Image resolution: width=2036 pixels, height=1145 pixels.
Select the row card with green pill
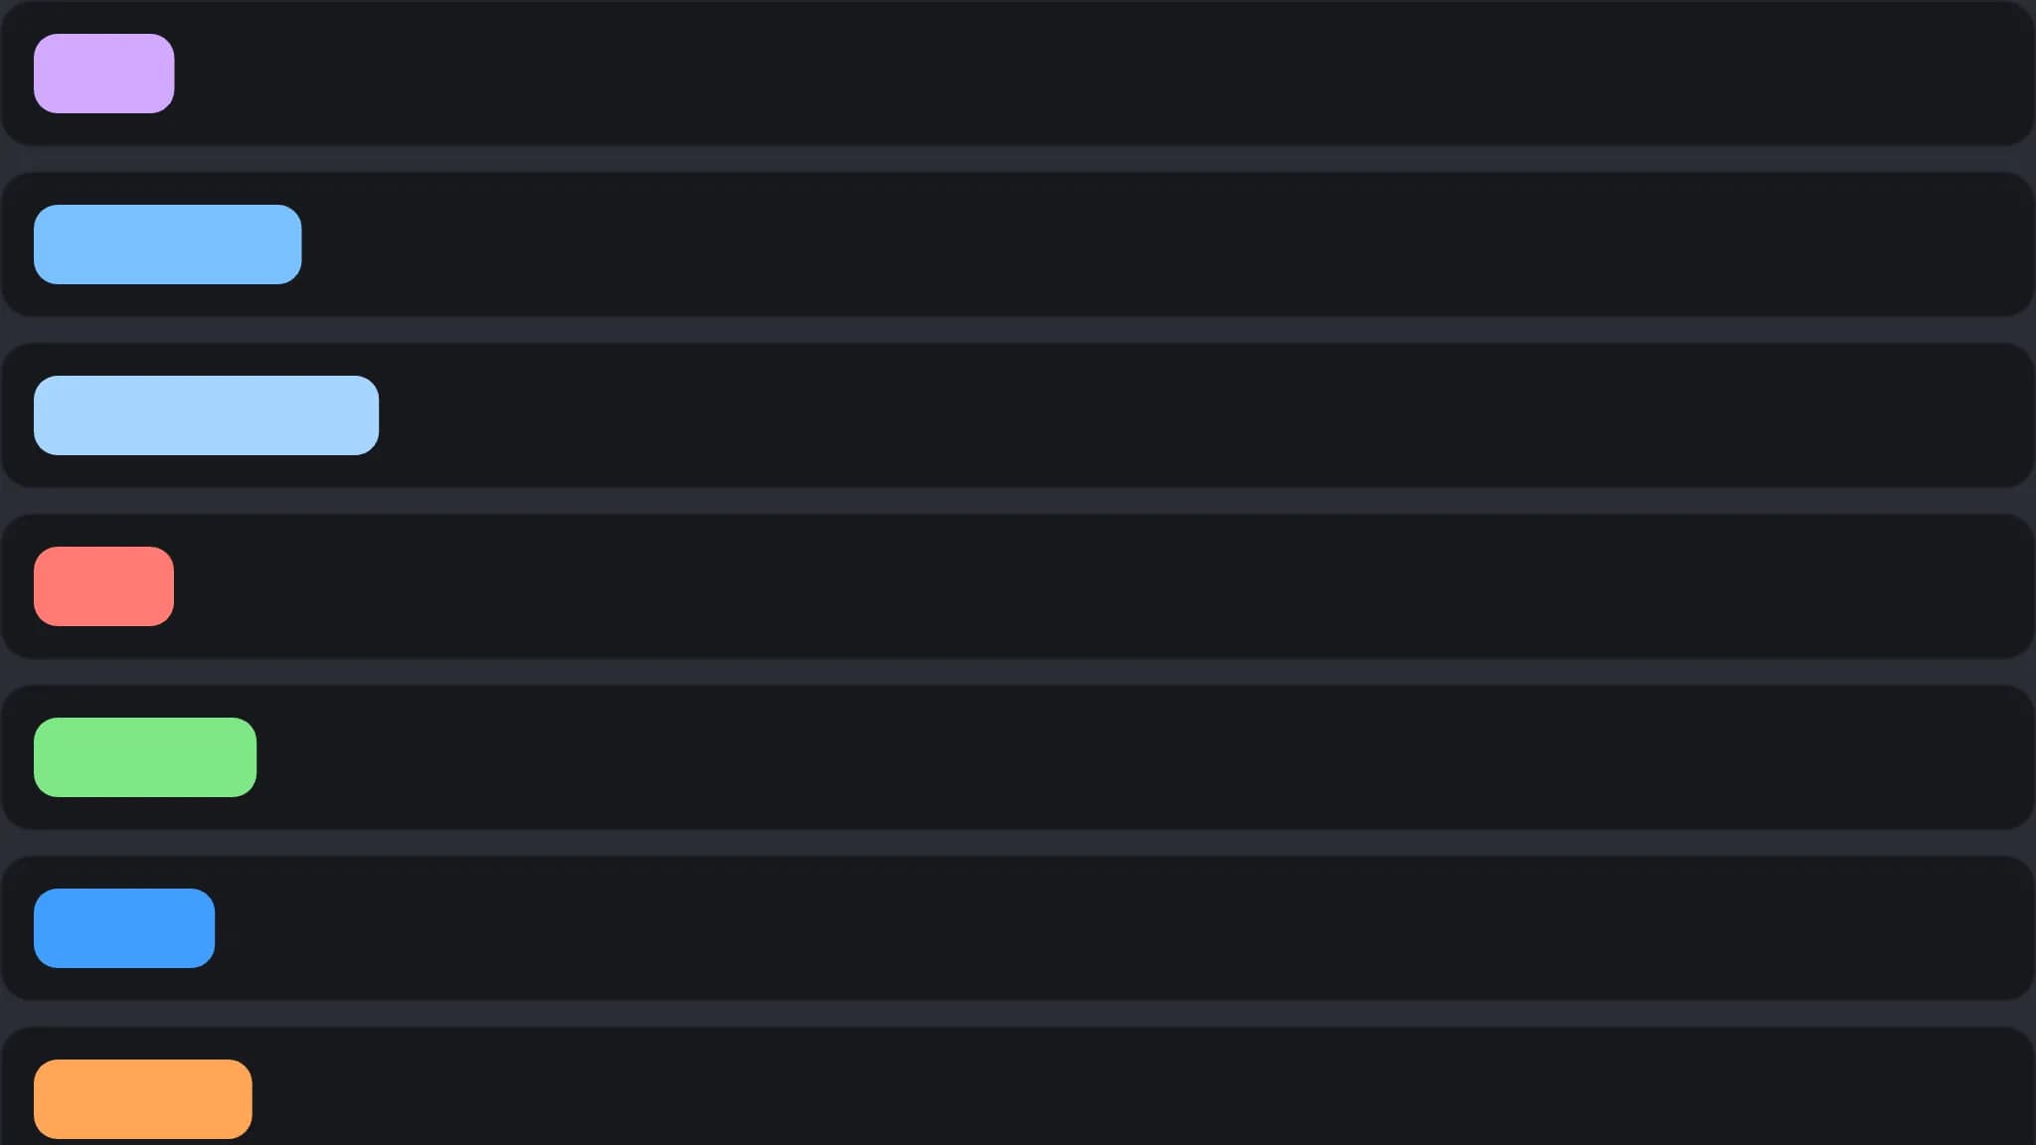1018,757
